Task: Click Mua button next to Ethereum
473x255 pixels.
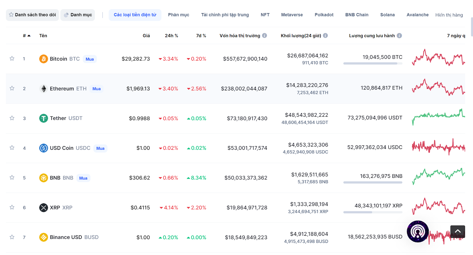Action: click(x=96, y=89)
